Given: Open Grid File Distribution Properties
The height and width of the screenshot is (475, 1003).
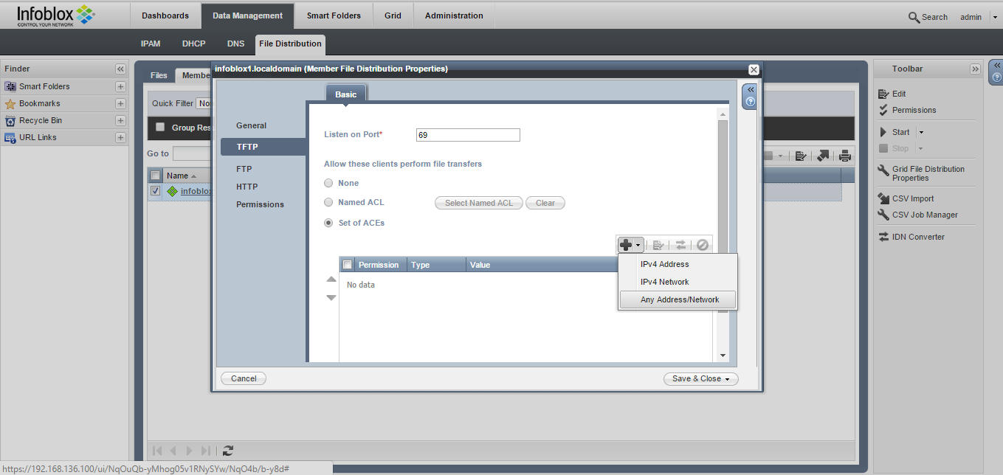Looking at the screenshot, I should [928, 173].
